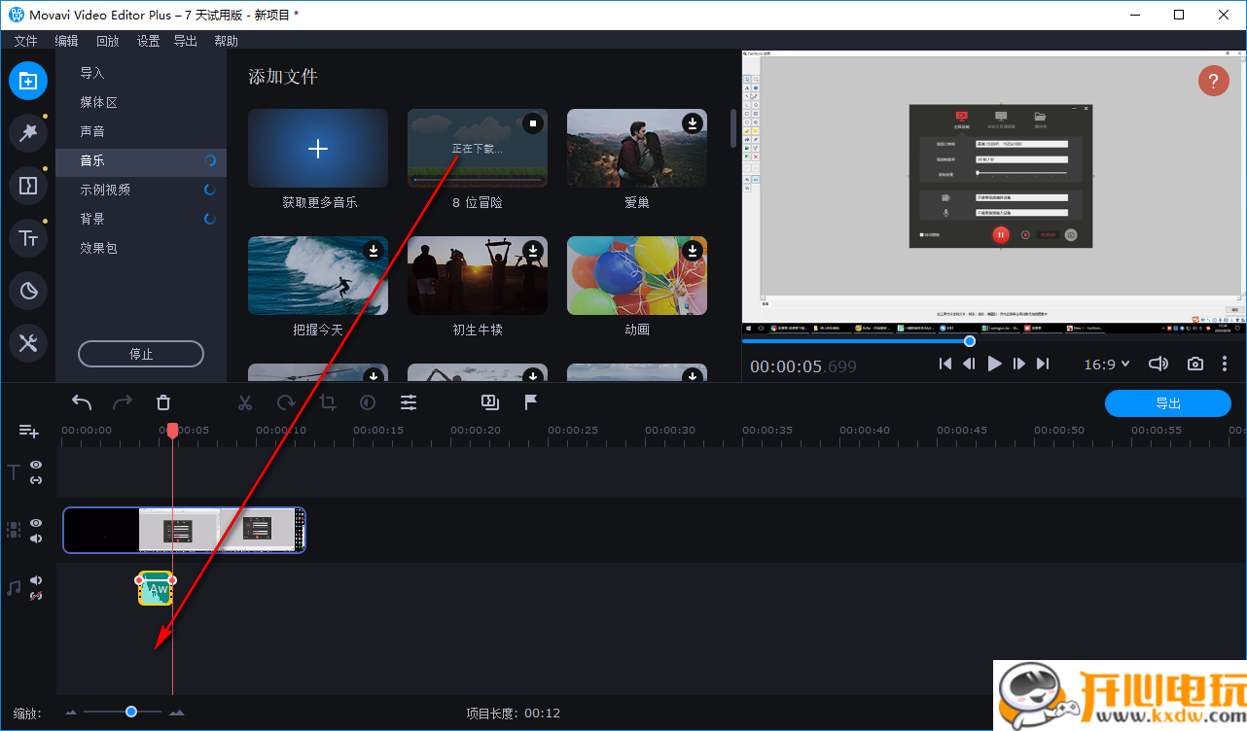Mute the audio track speaker icon
This screenshot has height=731, width=1247.
[x=36, y=581]
